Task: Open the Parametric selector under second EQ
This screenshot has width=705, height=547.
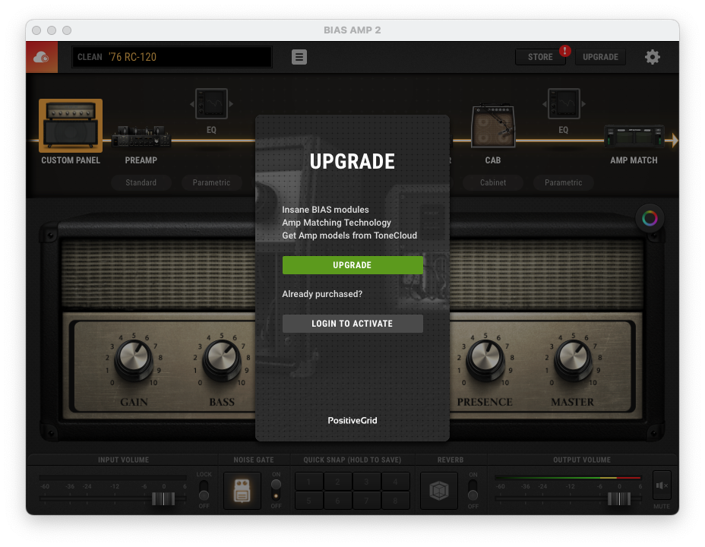Action: pos(564,182)
